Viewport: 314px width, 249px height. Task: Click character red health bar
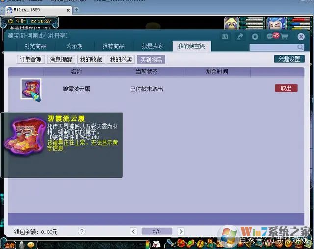tap(300, 20)
